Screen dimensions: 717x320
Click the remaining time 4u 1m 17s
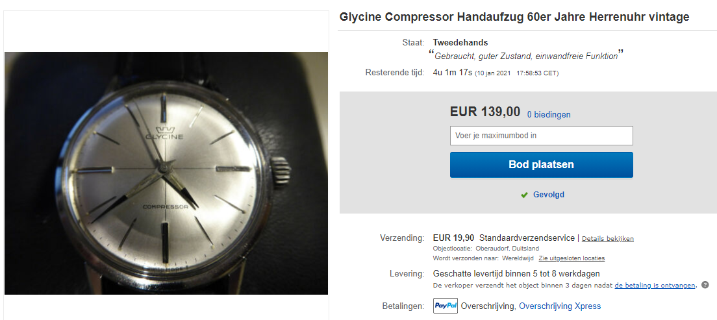pyautogui.click(x=452, y=73)
